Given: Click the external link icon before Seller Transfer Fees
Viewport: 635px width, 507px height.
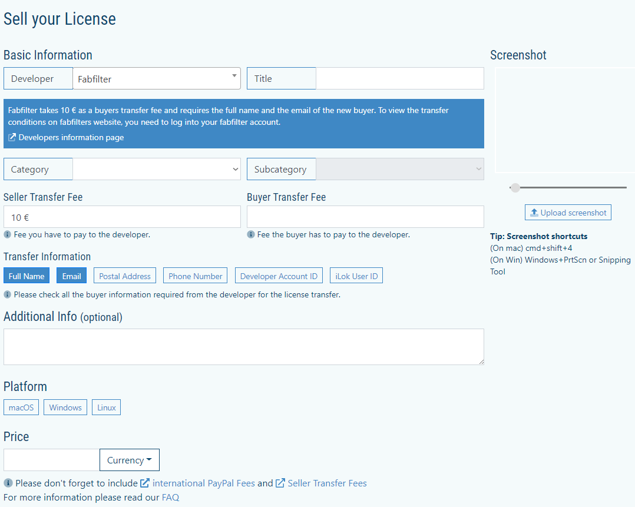Looking at the screenshot, I should (x=280, y=483).
